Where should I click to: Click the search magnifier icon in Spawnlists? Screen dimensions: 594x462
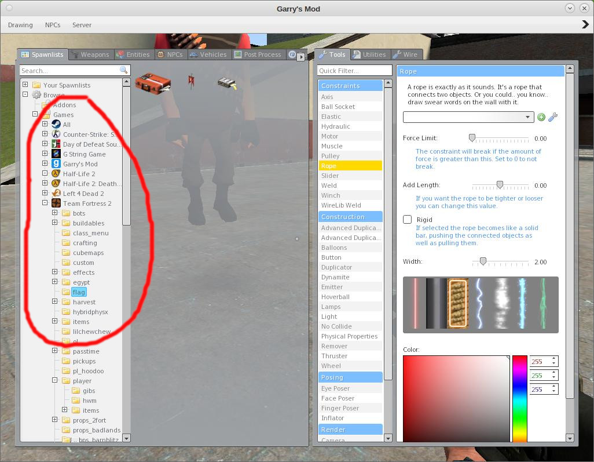123,70
